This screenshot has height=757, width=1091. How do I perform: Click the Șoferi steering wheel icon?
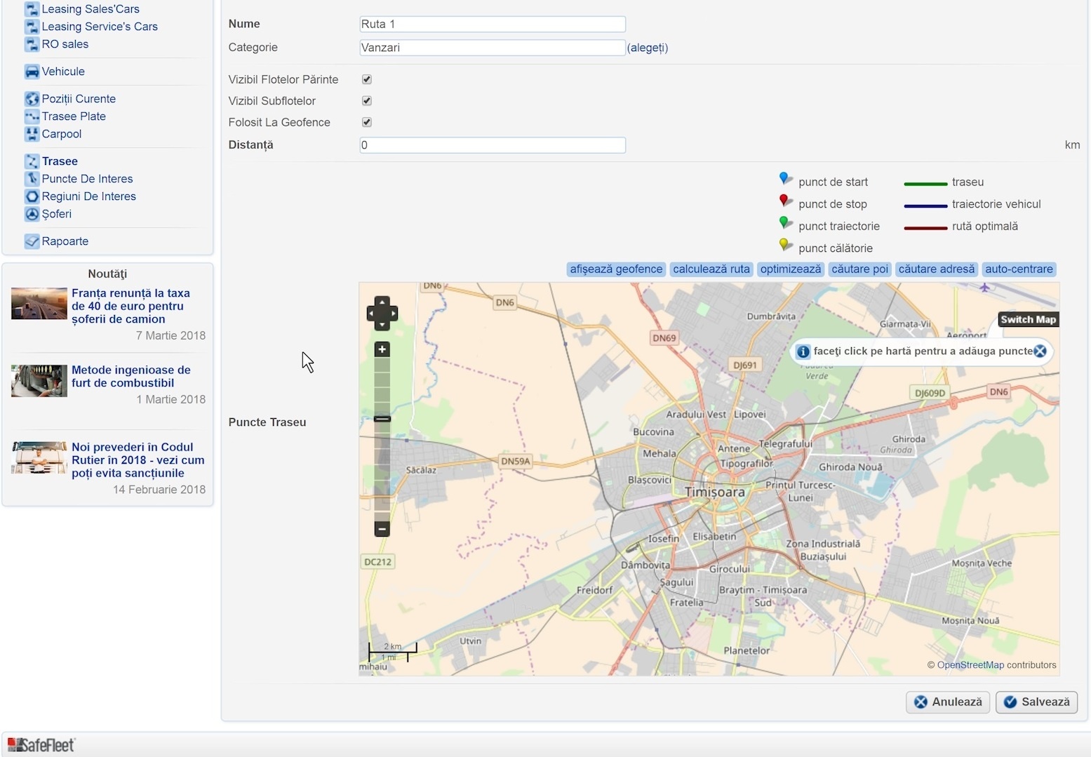[32, 214]
